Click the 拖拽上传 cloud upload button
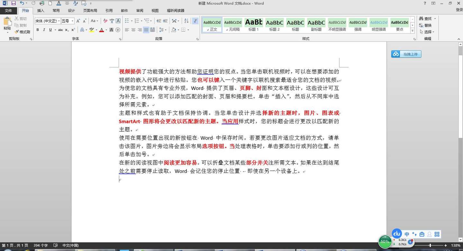 click(x=406, y=54)
